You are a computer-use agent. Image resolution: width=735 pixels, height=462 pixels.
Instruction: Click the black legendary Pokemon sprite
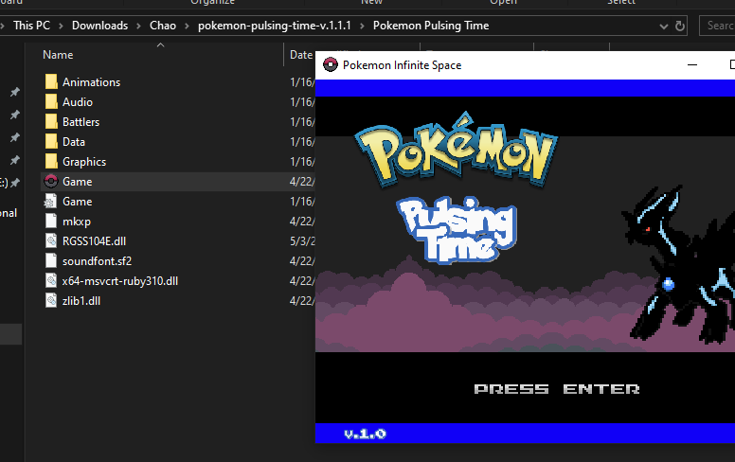tap(678, 264)
